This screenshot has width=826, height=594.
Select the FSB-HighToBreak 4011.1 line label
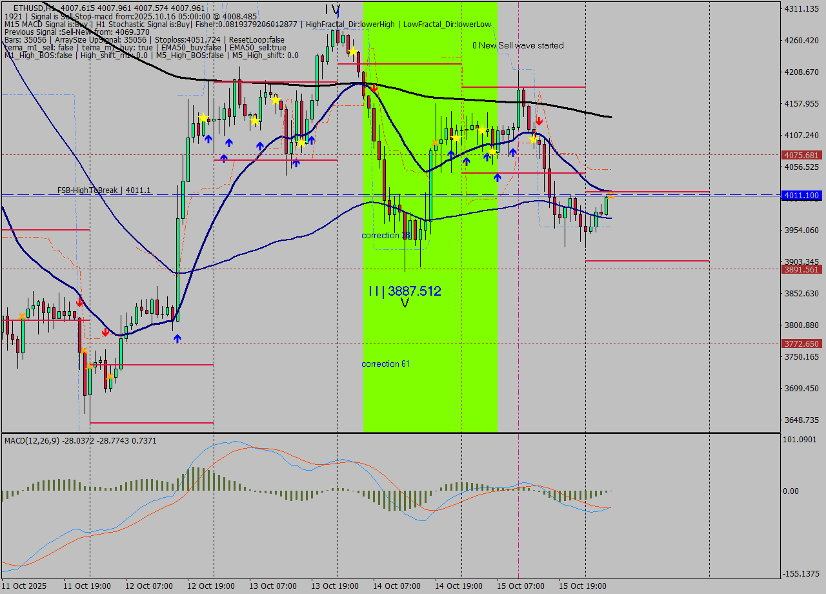(104, 190)
